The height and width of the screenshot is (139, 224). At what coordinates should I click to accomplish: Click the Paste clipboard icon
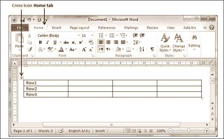(x=19, y=38)
